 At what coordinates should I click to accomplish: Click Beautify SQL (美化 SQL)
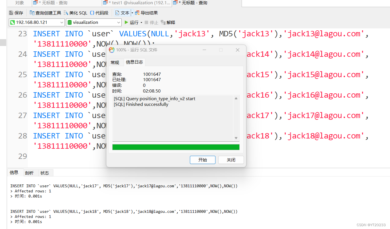click(x=76, y=13)
